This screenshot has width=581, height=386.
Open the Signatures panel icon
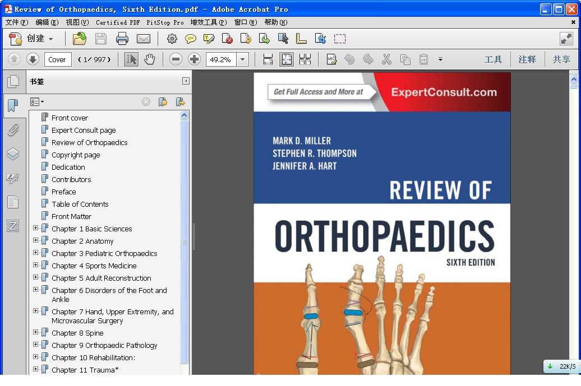pos(13,178)
